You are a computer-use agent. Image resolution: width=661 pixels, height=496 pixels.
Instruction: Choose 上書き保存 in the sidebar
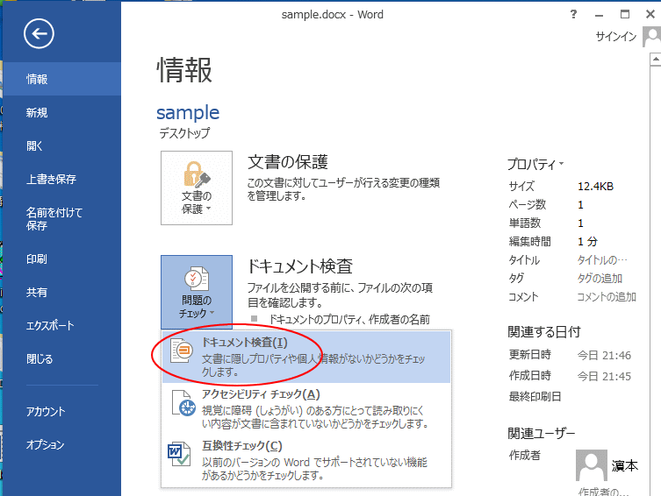click(x=62, y=179)
